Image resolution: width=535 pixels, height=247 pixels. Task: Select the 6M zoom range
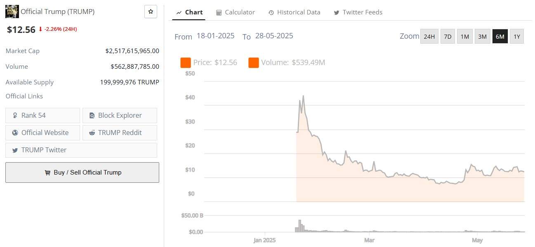tap(500, 36)
